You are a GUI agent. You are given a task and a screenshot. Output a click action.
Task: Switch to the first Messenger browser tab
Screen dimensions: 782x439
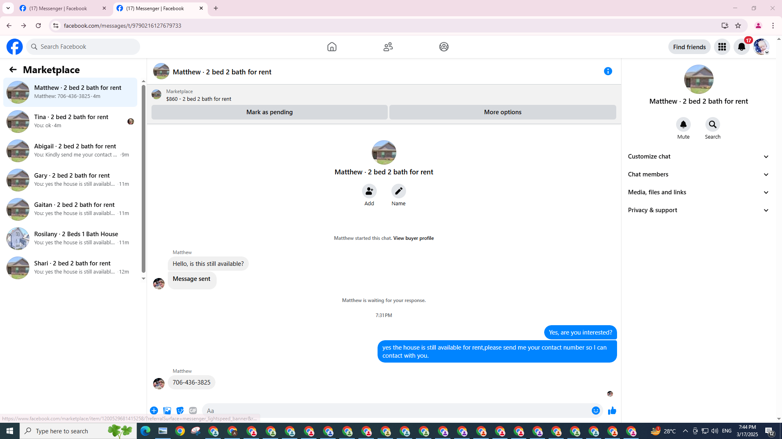click(63, 8)
